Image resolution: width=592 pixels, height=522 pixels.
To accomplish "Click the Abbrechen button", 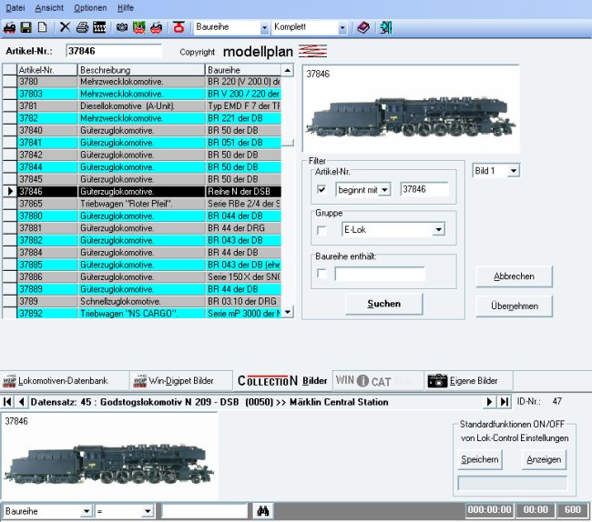I will 514,276.
